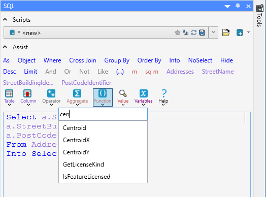Collapse the Scripts section
This screenshot has height=197, width=266.
(5, 20)
